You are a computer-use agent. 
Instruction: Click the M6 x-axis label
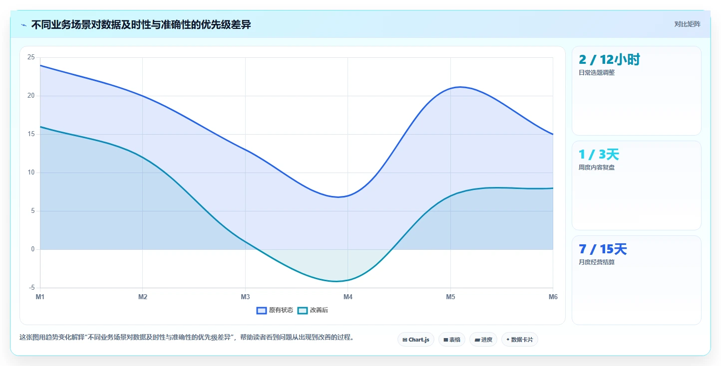(553, 297)
